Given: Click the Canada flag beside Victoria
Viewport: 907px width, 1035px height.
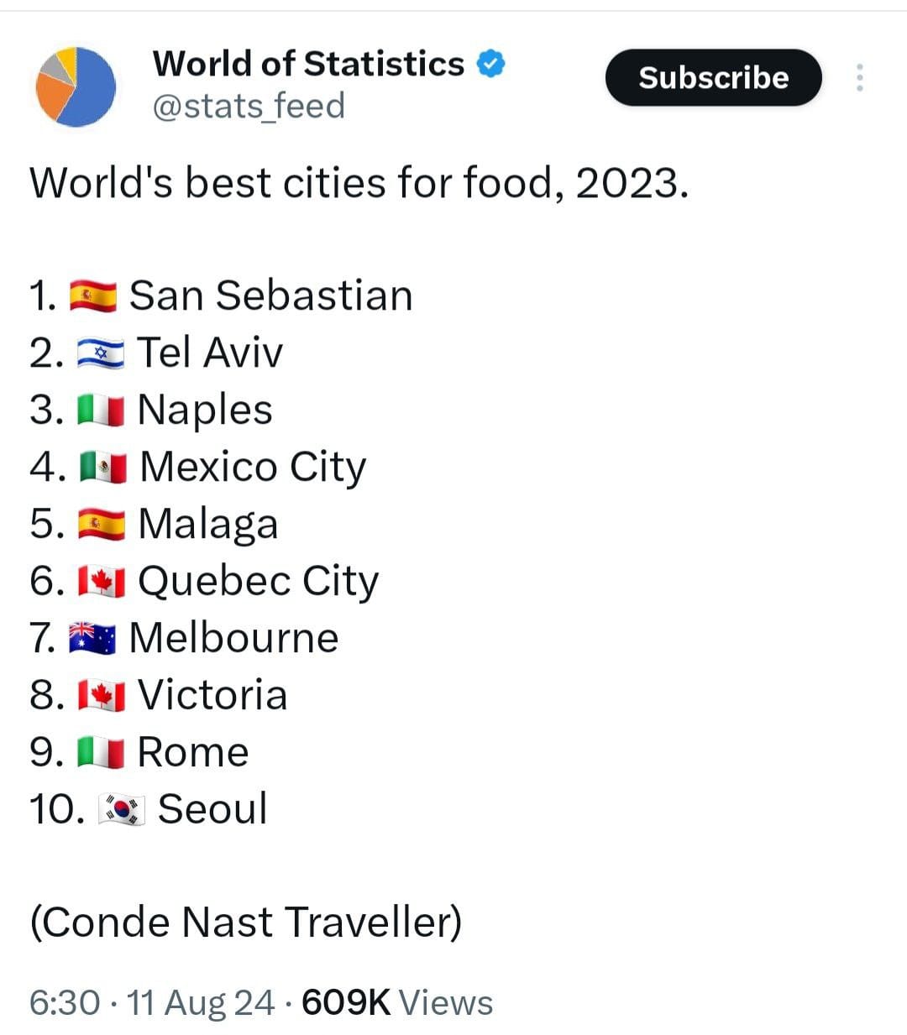Looking at the screenshot, I should pyautogui.click(x=101, y=696).
